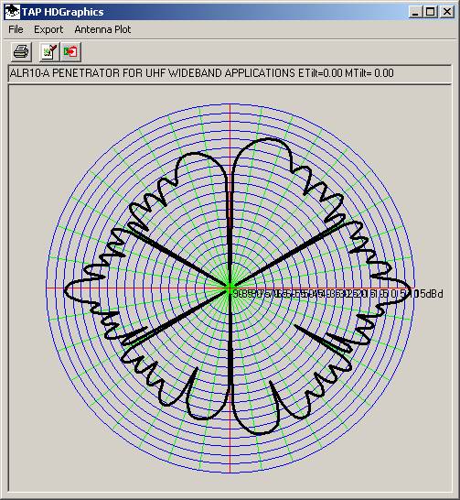
Task: Click the TAP HDGraphics title bar app icon
Action: (12, 12)
